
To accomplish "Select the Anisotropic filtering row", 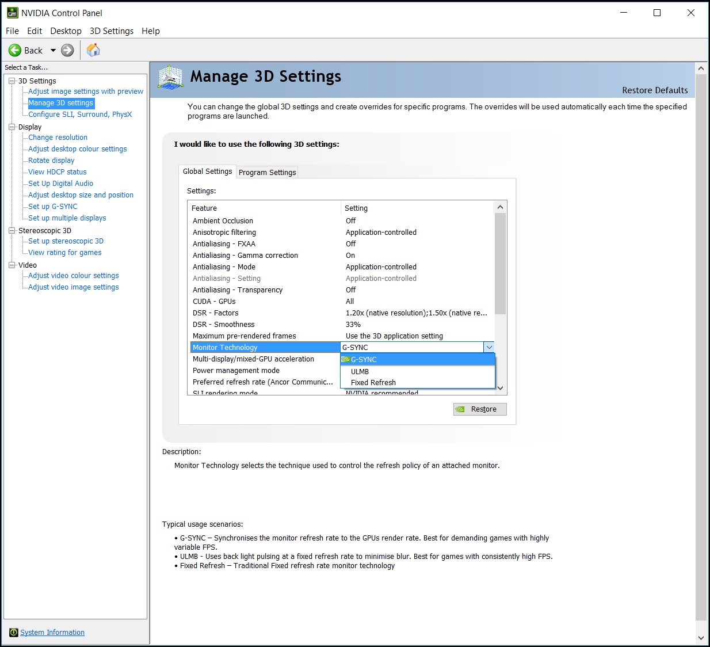I will (341, 233).
